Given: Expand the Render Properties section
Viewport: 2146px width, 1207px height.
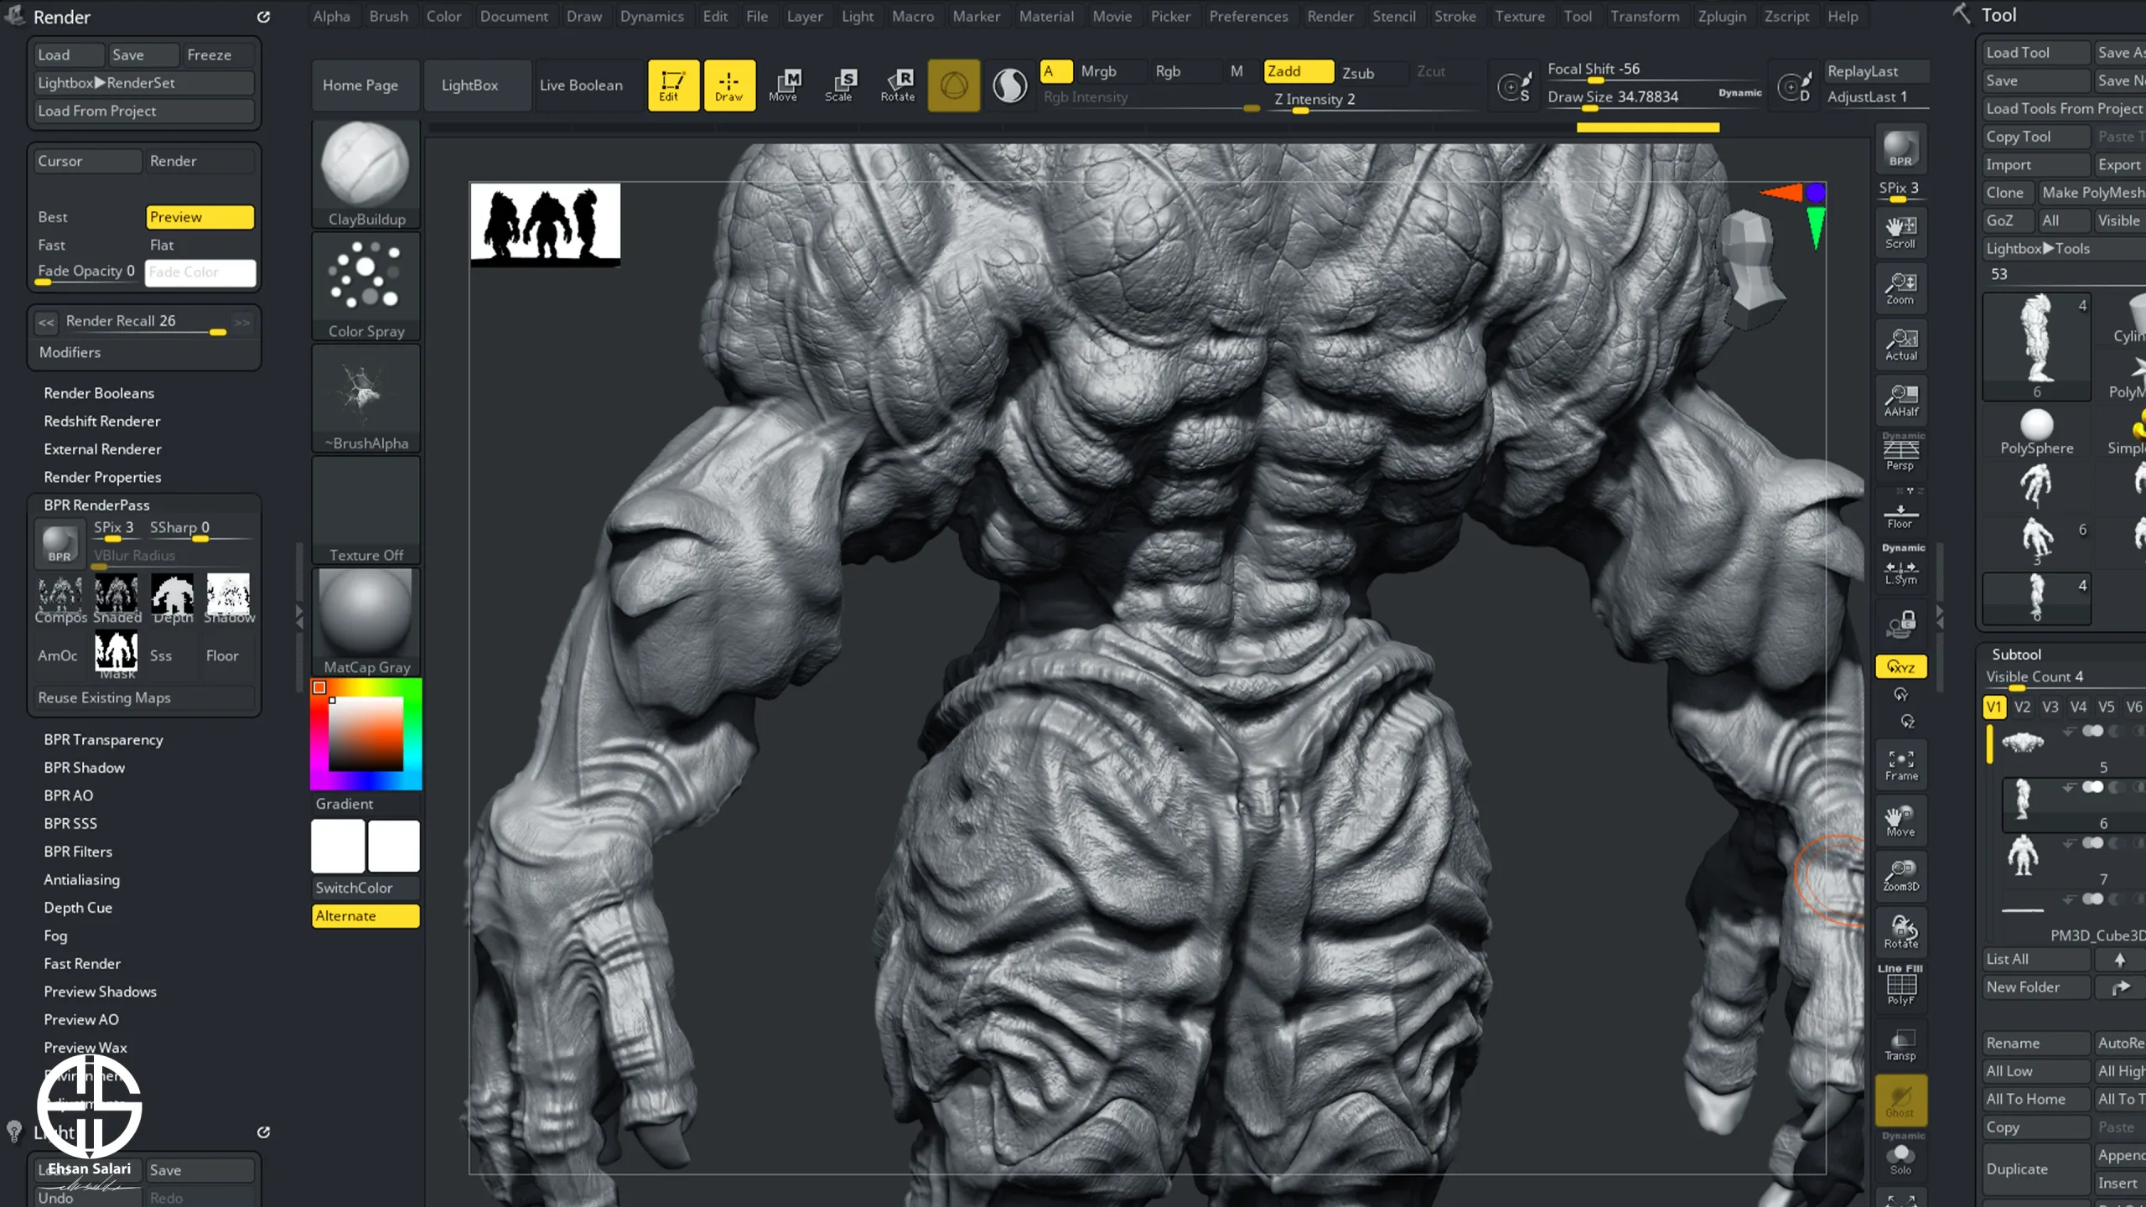Looking at the screenshot, I should tap(102, 477).
